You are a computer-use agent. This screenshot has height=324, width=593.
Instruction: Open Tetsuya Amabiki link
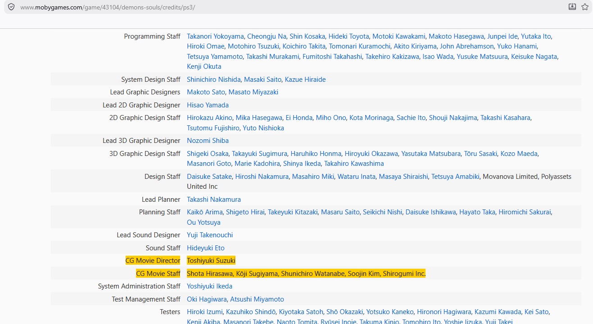point(455,177)
